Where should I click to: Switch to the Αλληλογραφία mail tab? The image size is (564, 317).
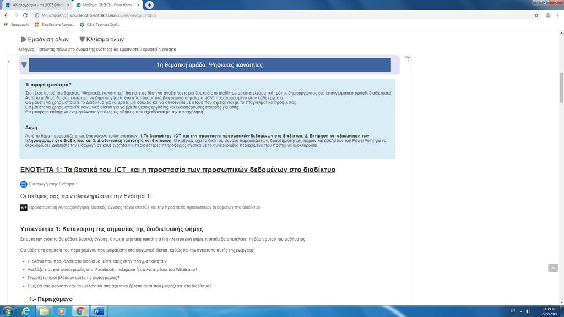37,5
